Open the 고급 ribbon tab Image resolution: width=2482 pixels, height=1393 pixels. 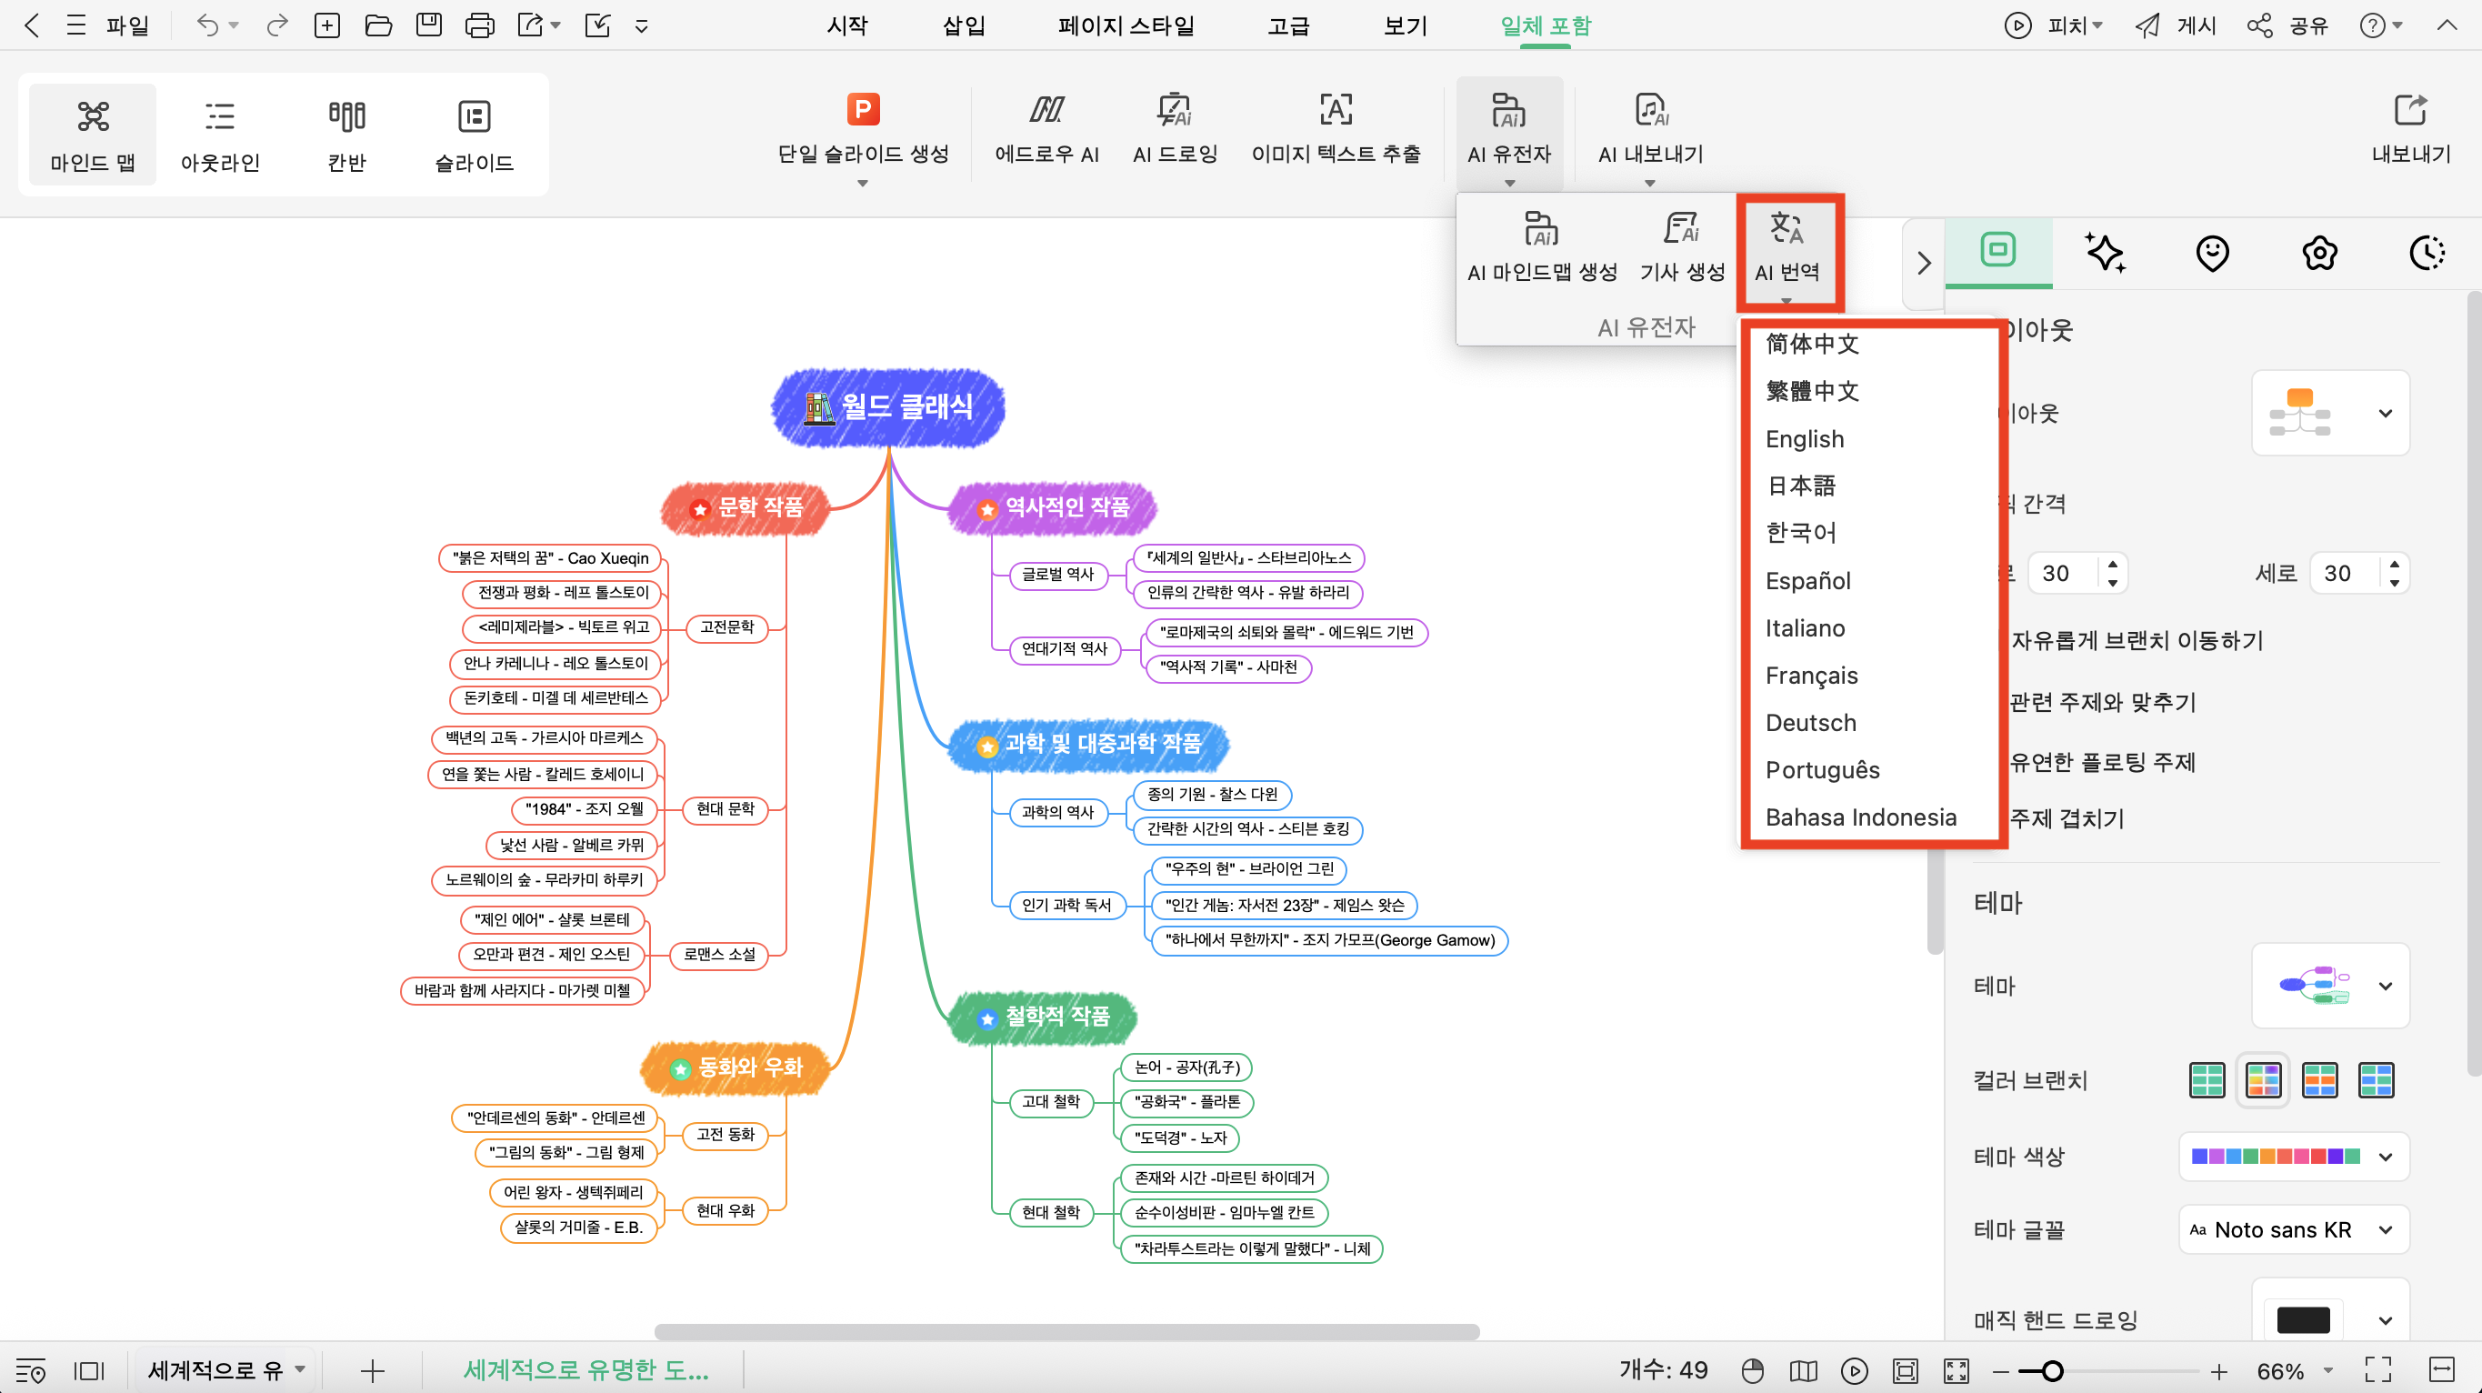pos(1288,25)
